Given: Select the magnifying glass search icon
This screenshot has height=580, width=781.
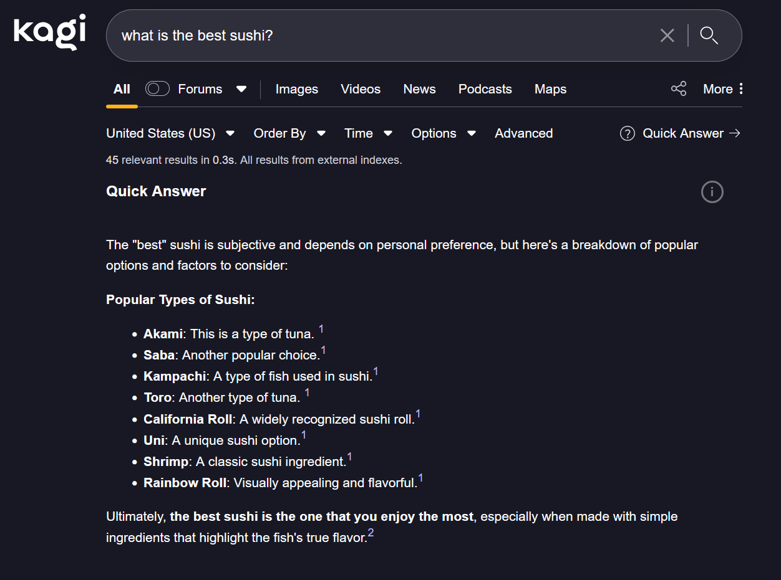Looking at the screenshot, I should coord(709,36).
